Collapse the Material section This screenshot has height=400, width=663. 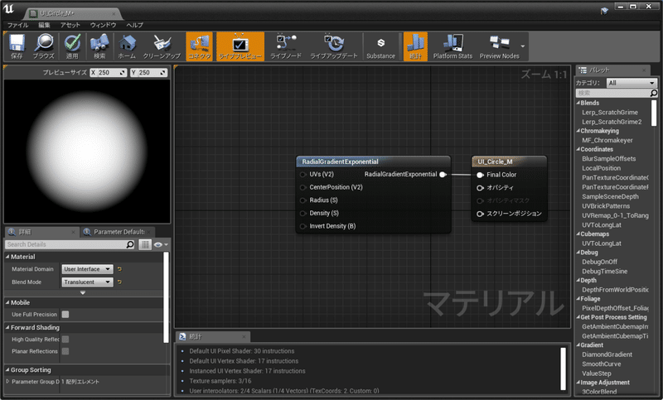7,257
